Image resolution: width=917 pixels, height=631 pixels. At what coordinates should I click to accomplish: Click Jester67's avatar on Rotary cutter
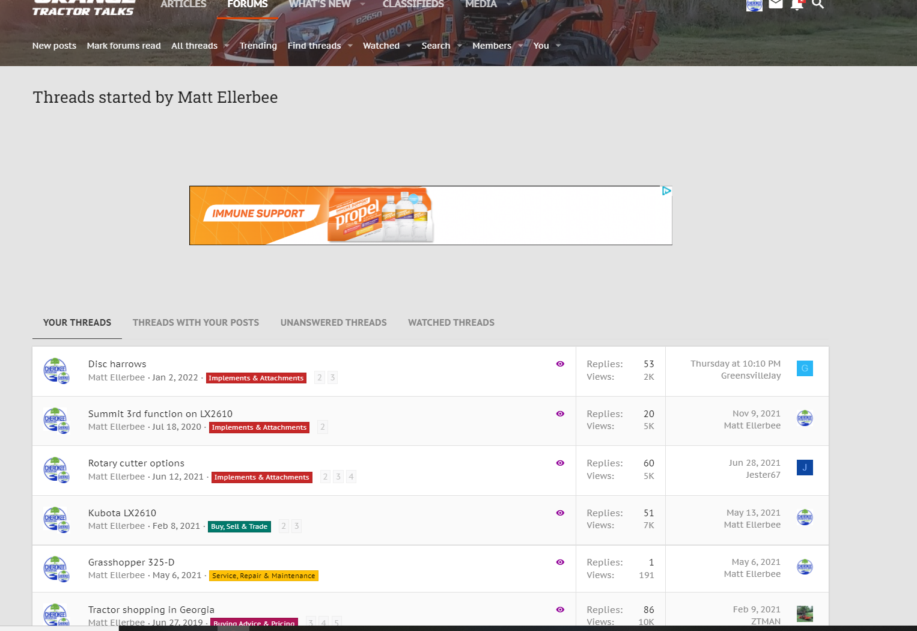[x=805, y=468]
